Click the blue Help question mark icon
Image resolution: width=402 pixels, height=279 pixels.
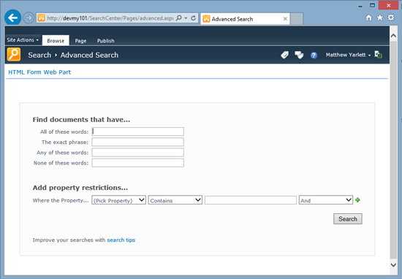[x=314, y=55]
